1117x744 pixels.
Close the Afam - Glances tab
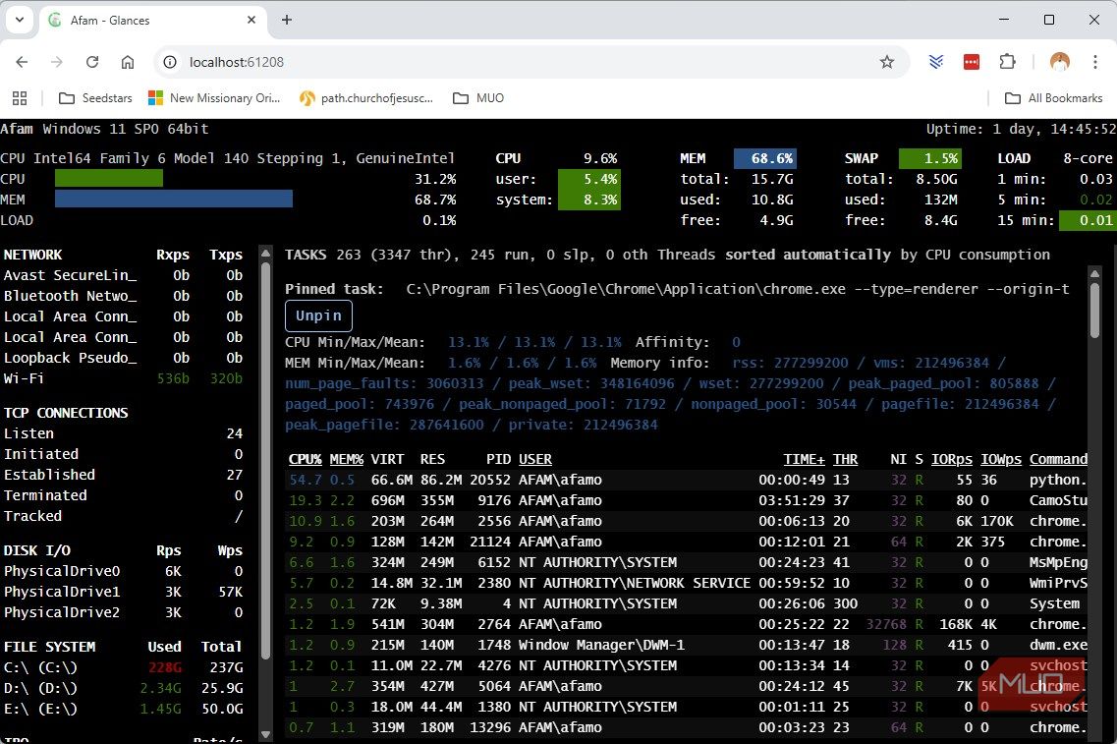[251, 20]
